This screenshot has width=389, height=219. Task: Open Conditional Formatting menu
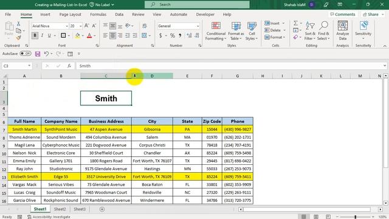click(x=216, y=31)
